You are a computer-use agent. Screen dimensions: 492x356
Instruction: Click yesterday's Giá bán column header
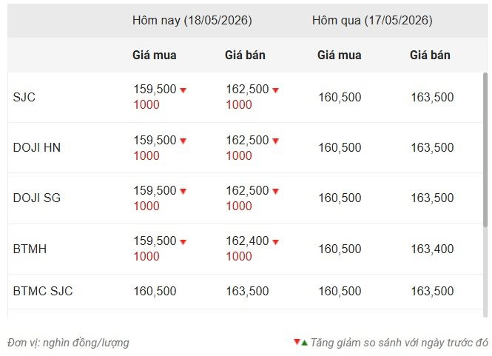click(430, 56)
